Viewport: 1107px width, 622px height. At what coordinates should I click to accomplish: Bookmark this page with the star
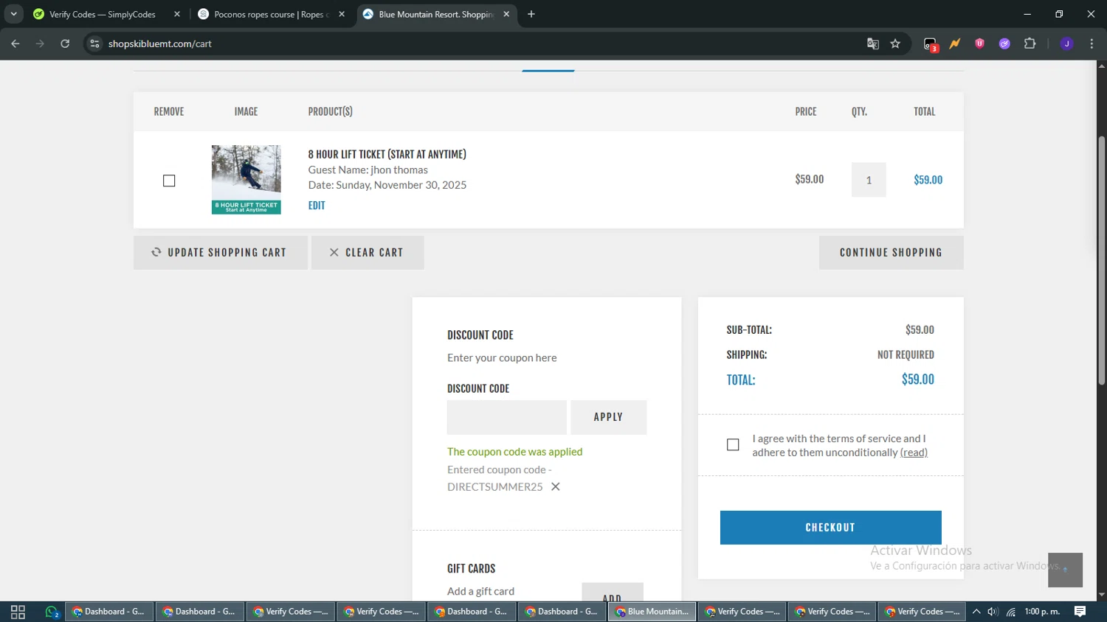(895, 43)
